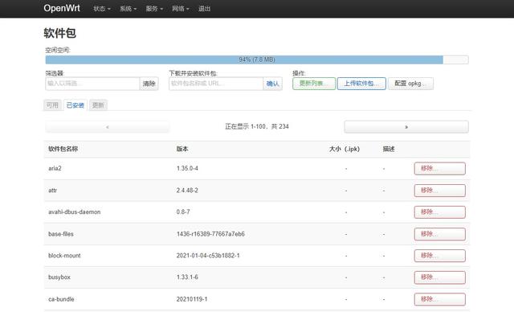
Task: Expand the 系统 menu
Action: point(128,9)
